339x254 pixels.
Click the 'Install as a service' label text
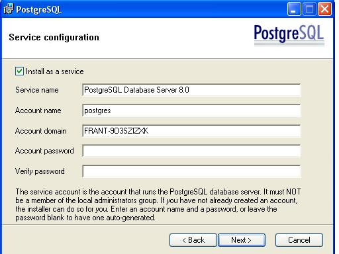(x=55, y=71)
